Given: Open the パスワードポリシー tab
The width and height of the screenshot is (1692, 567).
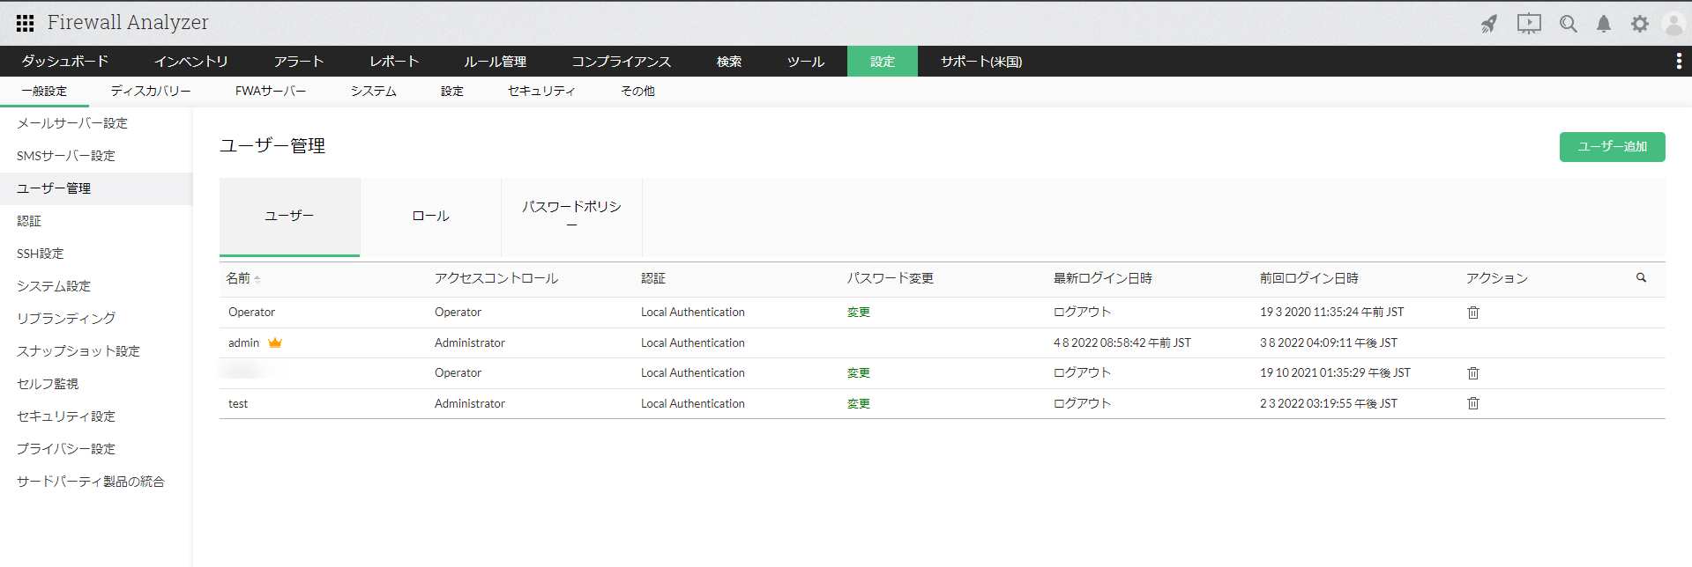Looking at the screenshot, I should coord(571,216).
